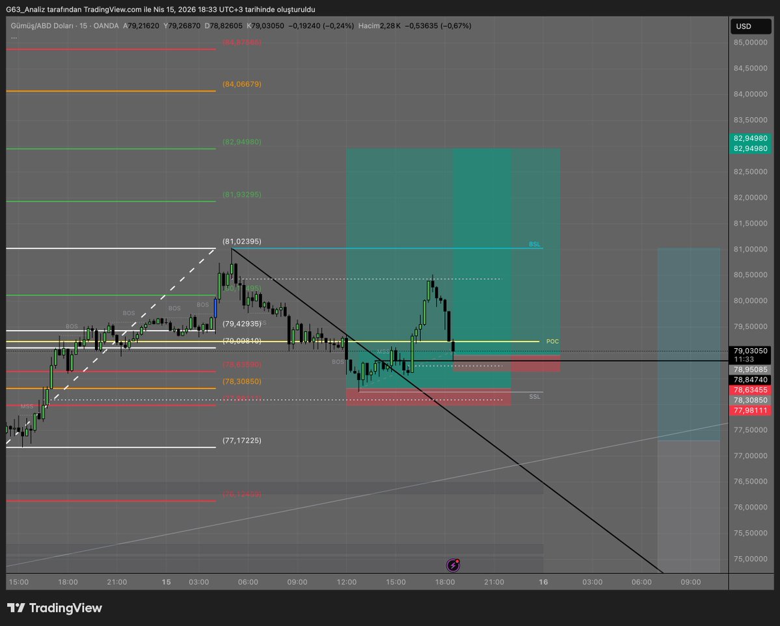Open the USD currency selector
Image resolution: width=780 pixels, height=626 pixels.
pyautogui.click(x=744, y=26)
